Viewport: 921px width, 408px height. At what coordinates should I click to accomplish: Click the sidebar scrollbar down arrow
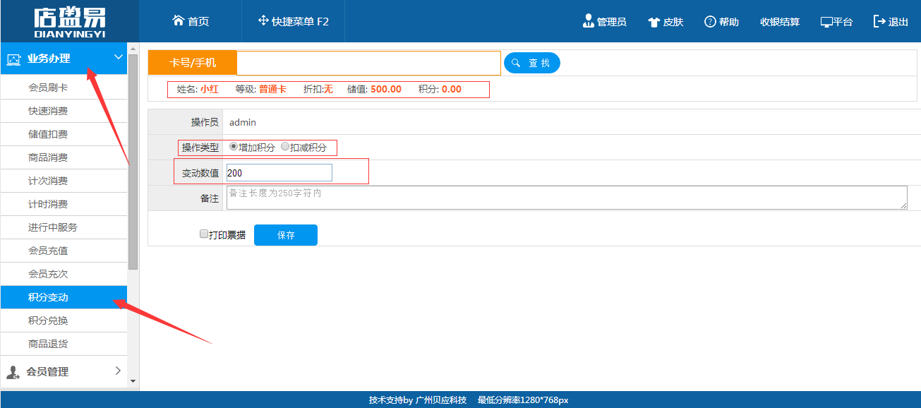click(133, 381)
